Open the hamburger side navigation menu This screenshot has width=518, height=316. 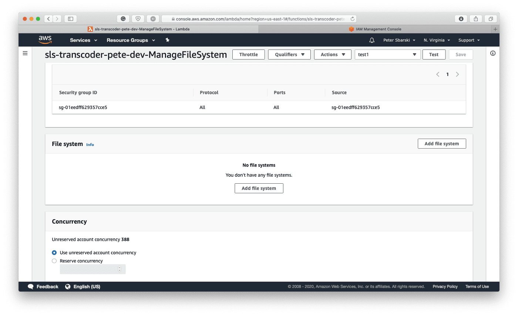[x=25, y=53]
